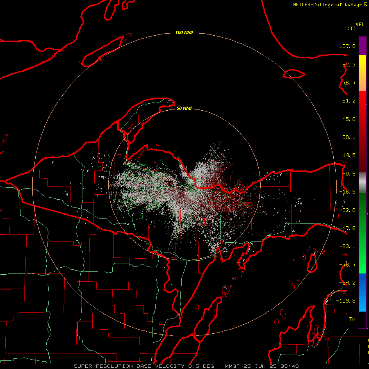369x369 pixels.
Task: Click the Super-Resolution Base Velocity caption
Action: coord(187,366)
